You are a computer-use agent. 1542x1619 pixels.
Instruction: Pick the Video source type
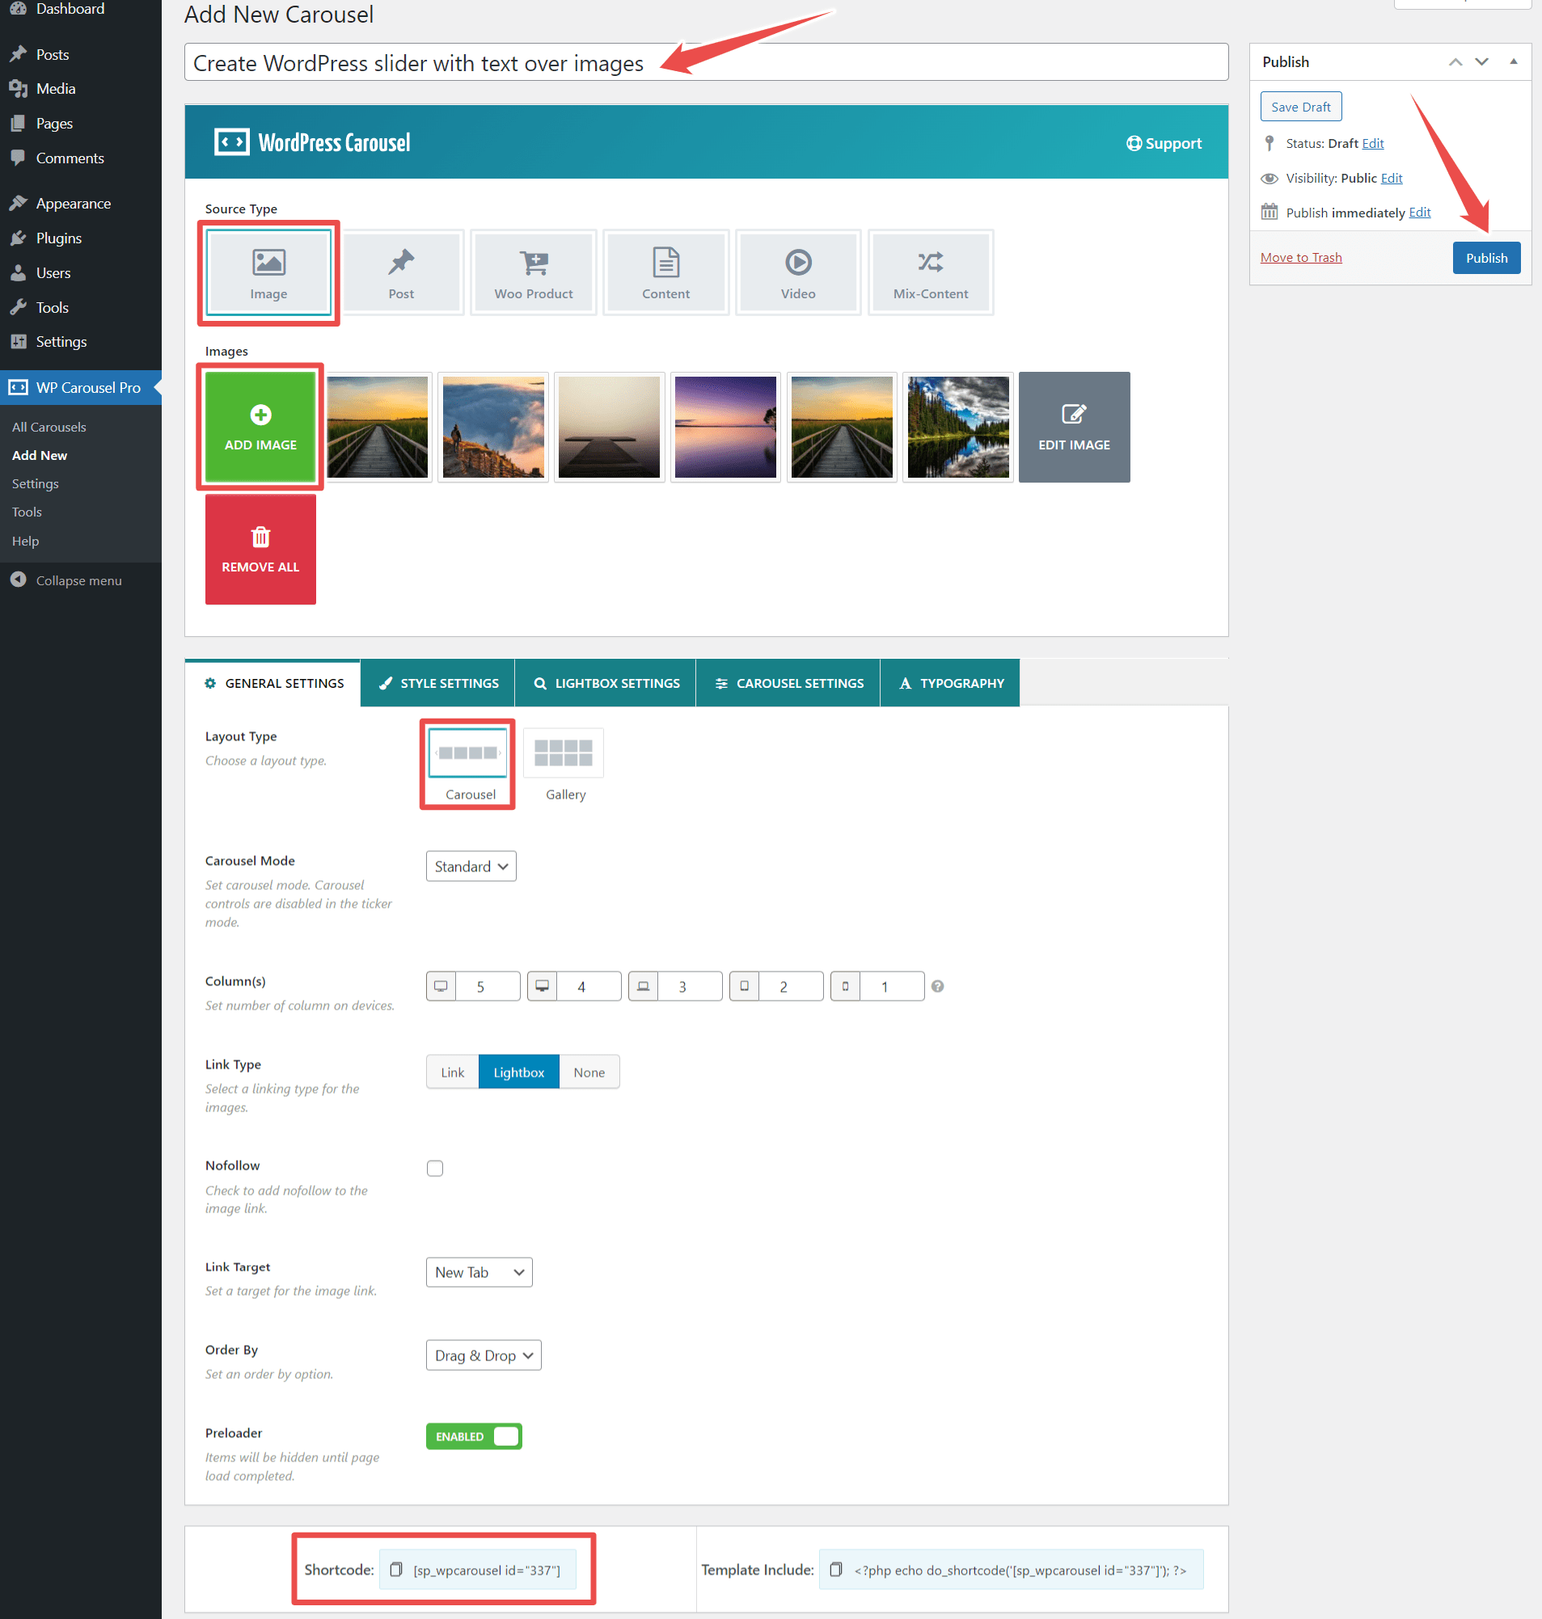tap(797, 272)
